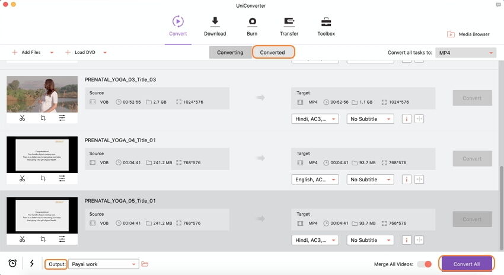Screen dimensions: 504x275
Task: Open audio track dropdown for PRENATAL_YOGA_03_Title_03
Action: pyautogui.click(x=315, y=119)
